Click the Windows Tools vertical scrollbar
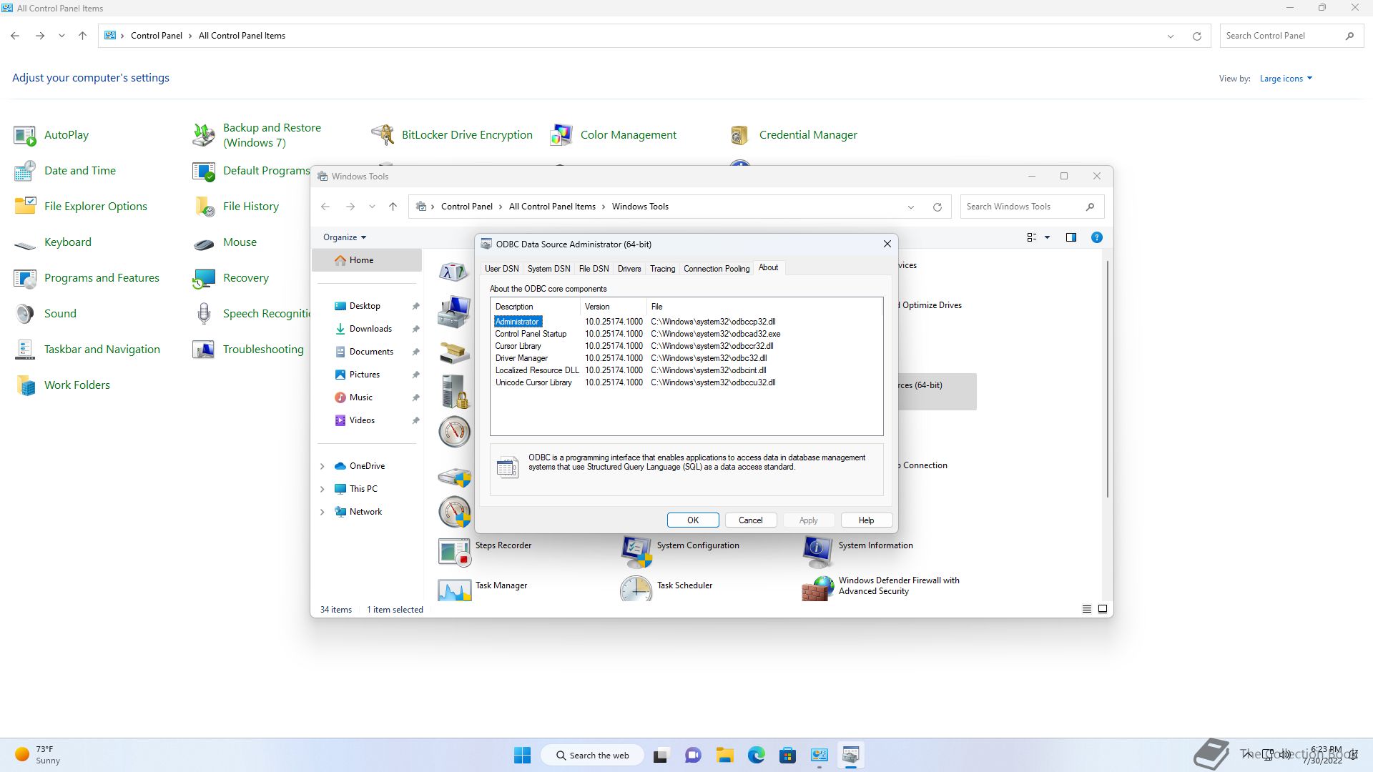 pos(1108,379)
